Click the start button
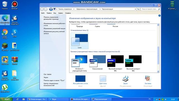 (6, 99)
